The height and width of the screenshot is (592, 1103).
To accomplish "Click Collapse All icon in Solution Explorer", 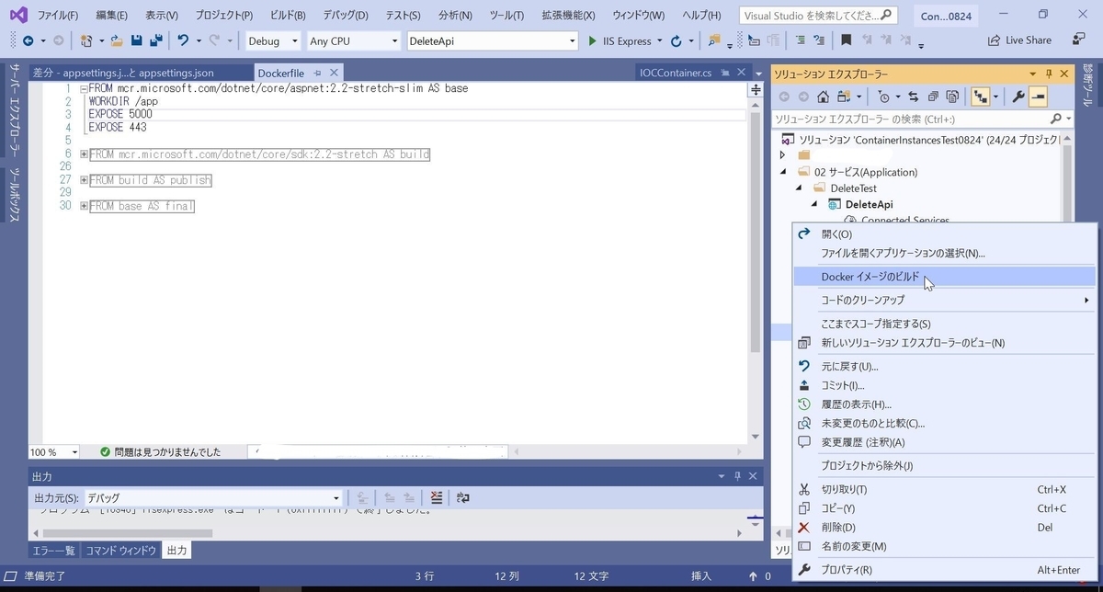I will (933, 97).
